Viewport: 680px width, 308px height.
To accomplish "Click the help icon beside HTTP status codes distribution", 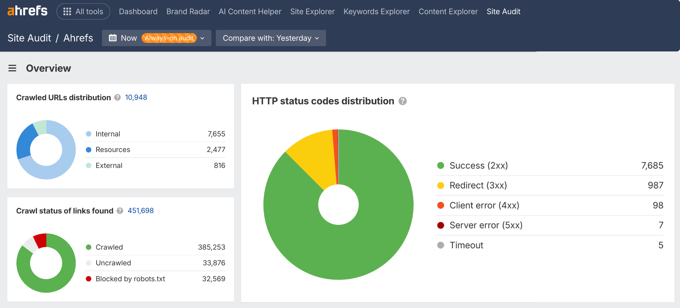I will (x=403, y=101).
